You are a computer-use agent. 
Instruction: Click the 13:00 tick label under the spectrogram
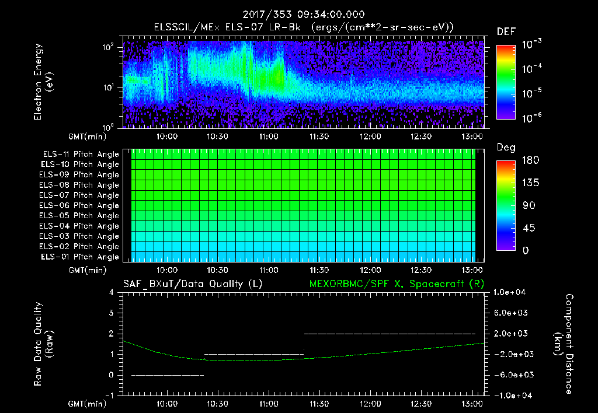click(x=472, y=136)
